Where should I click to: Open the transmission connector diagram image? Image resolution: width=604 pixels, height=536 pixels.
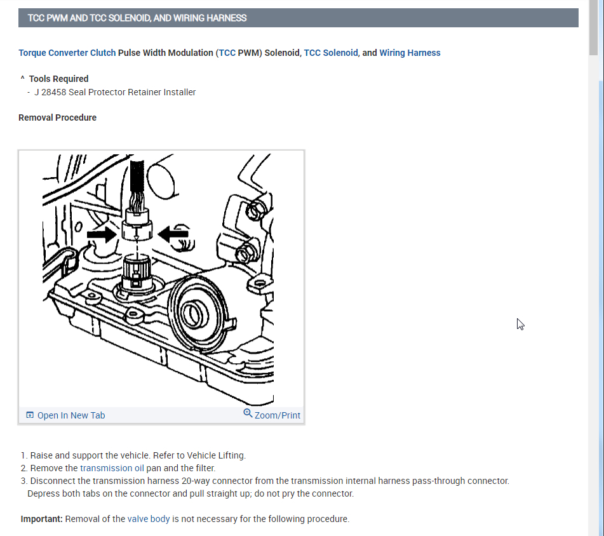pyautogui.click(x=158, y=279)
